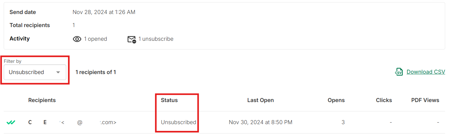This screenshot has width=452, height=140.
Task: Select the recipient email row entry
Action: (72, 122)
